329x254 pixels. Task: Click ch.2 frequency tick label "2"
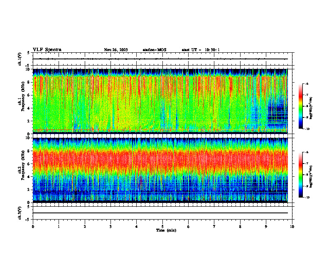(29, 190)
